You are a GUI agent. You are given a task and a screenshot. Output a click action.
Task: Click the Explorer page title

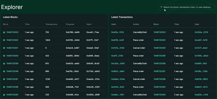pos(12,7)
